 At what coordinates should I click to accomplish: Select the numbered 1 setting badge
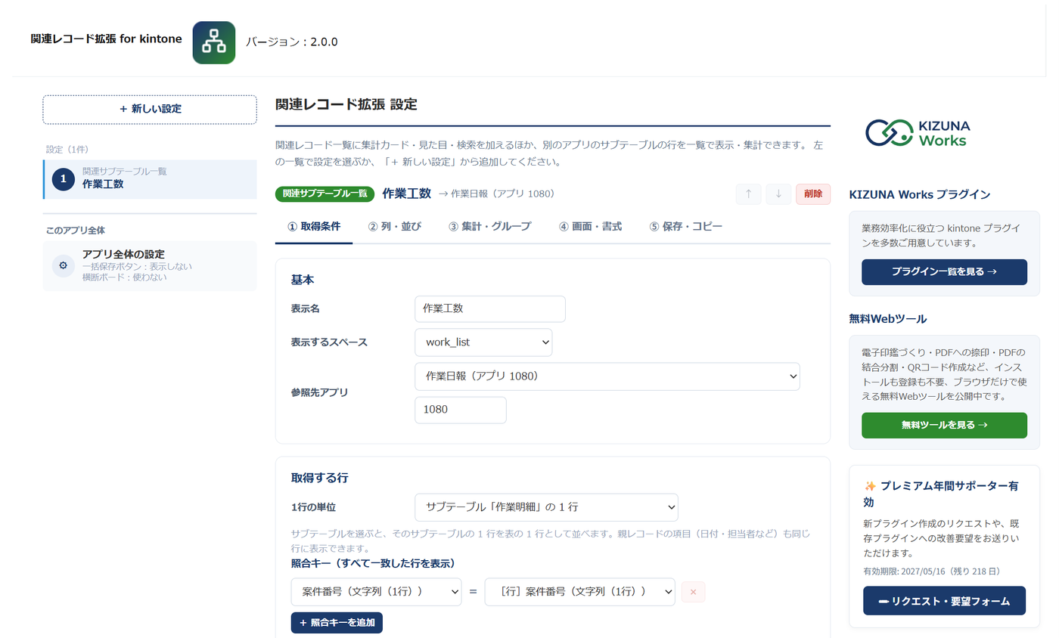(x=64, y=179)
